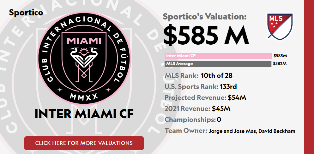314x154 pixels.
Task: Click the Championships 0 line
Action: tap(193, 120)
